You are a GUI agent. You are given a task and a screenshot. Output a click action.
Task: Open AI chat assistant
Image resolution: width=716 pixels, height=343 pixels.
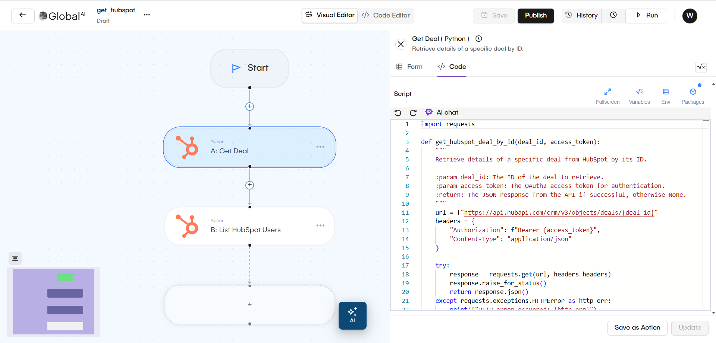click(x=442, y=112)
